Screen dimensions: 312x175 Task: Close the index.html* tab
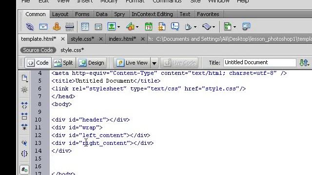click(143, 39)
